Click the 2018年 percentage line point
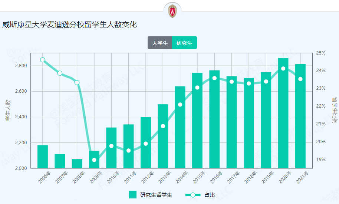The height and width of the screenshot is (204, 339). (x=249, y=83)
